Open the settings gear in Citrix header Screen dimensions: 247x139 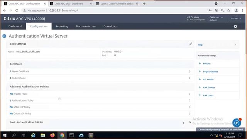pos(235,26)
